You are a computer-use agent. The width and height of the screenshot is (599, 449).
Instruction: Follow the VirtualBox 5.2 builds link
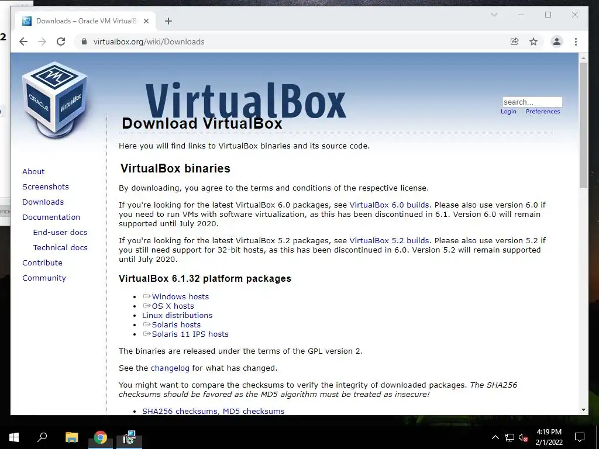click(x=389, y=241)
